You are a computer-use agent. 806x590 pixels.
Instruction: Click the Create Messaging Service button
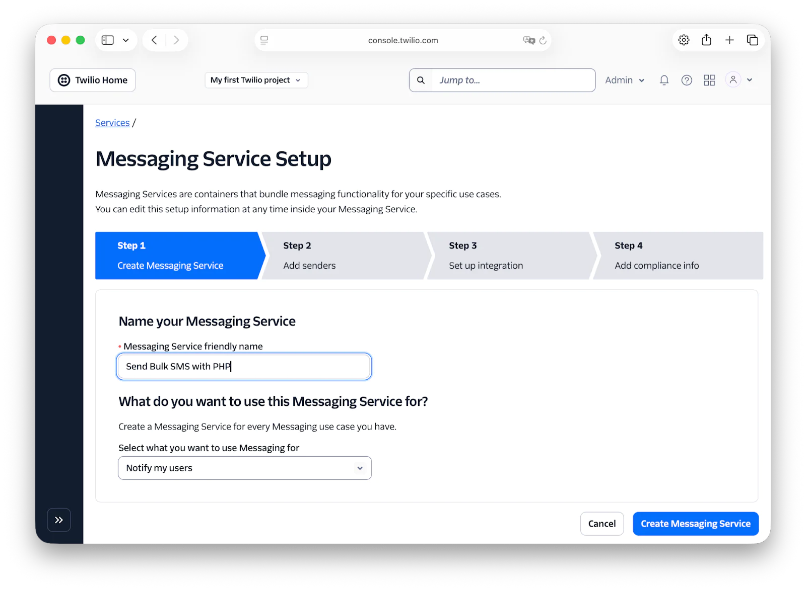(x=695, y=523)
